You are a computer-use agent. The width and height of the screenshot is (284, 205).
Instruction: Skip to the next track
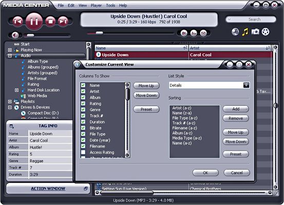[63, 22]
